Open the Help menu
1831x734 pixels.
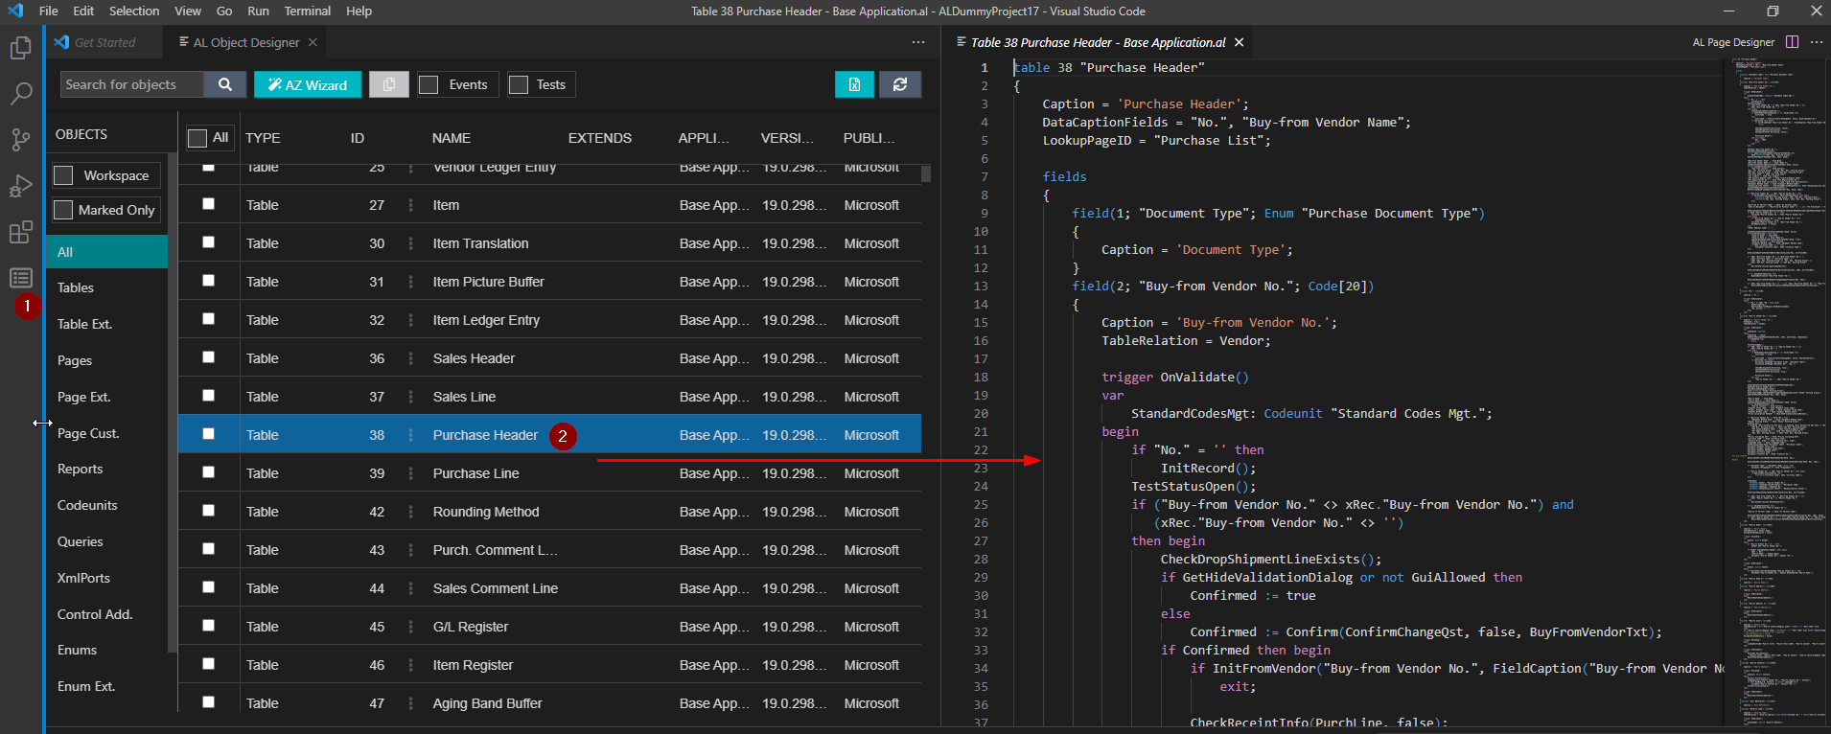(x=359, y=11)
